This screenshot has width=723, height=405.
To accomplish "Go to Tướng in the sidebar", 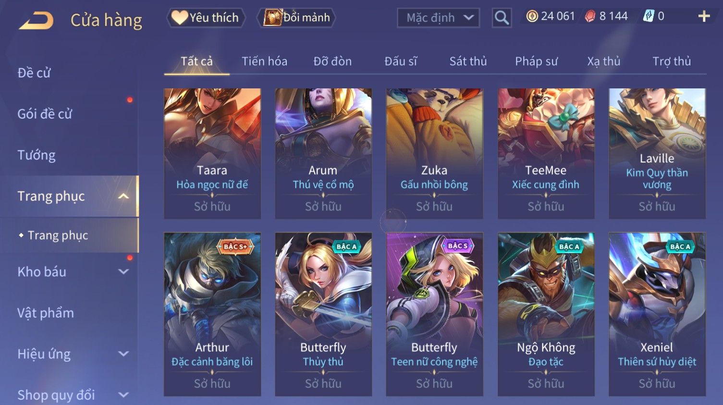I will [x=37, y=155].
